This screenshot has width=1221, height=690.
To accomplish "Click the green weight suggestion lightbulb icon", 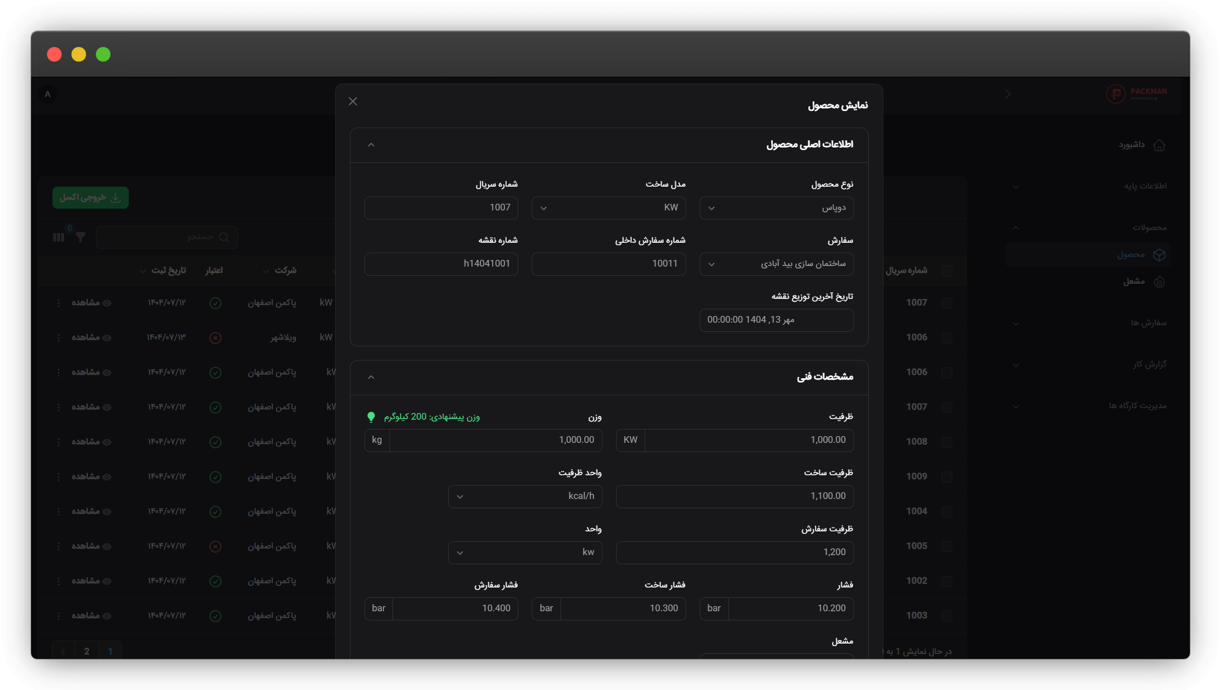I will pos(371,417).
